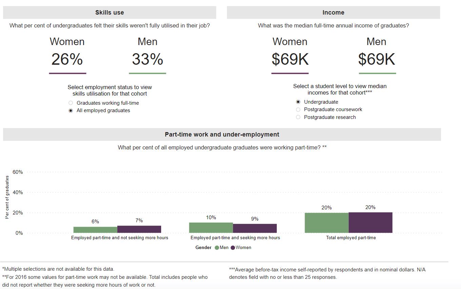This screenshot has height=289, width=461.
Task: Click Women bar for total employed part-time
Action: pos(370,223)
